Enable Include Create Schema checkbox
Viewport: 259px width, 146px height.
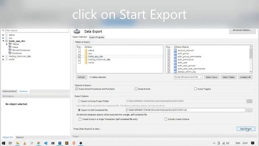click(x=166, y=119)
